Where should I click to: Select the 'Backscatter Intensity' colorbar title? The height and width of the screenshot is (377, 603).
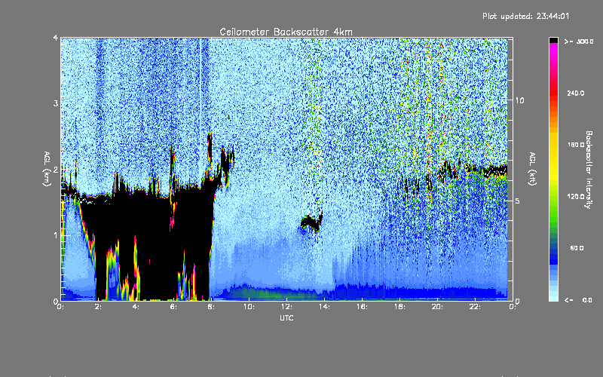589,170
